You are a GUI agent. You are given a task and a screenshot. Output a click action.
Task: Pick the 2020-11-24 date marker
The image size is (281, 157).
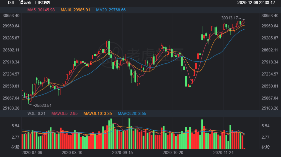223,152
